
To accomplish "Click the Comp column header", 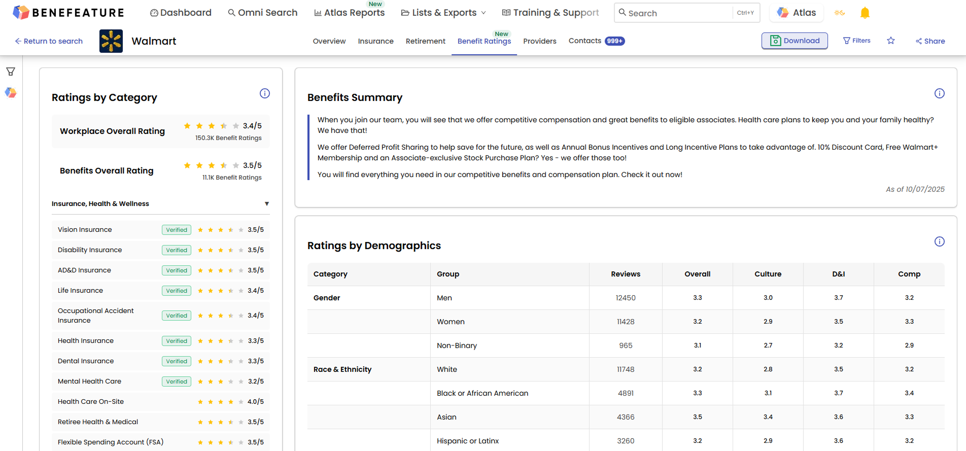I will click(x=909, y=274).
